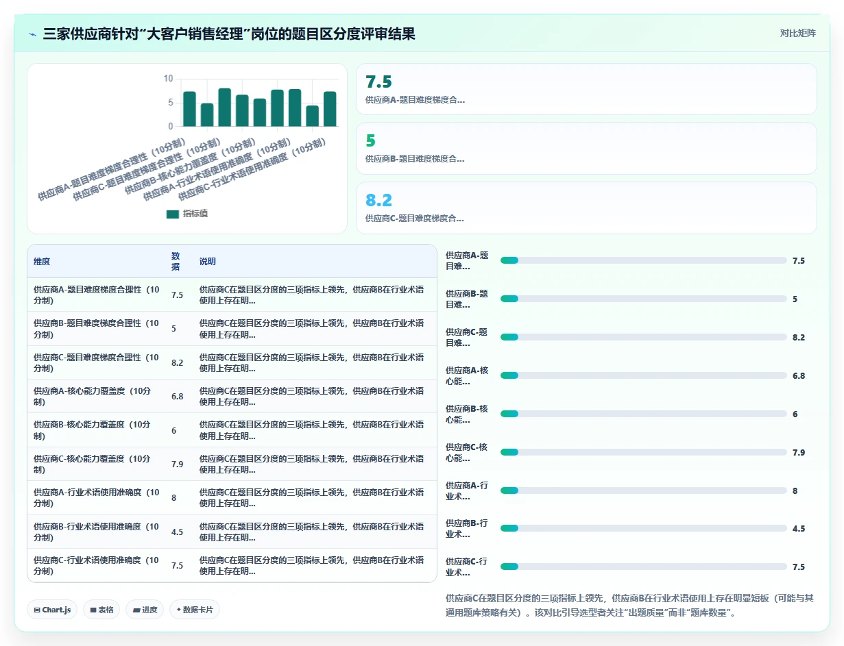Select table row 供应商C-核心能力覆盖度
The image size is (844, 646).
click(x=232, y=464)
